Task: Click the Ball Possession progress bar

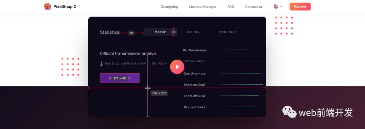Action: coord(242,50)
